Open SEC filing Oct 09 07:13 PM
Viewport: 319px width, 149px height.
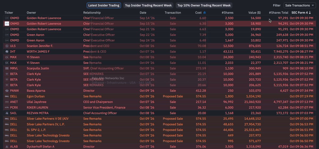[x=301, y=102]
